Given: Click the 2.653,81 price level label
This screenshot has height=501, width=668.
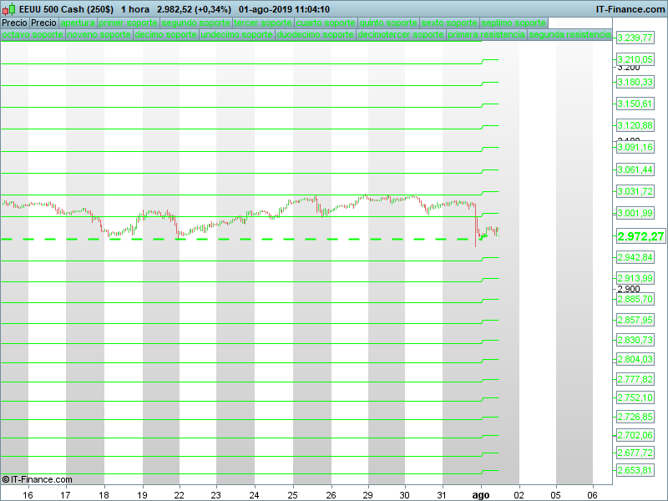Looking at the screenshot, I should click(x=635, y=470).
